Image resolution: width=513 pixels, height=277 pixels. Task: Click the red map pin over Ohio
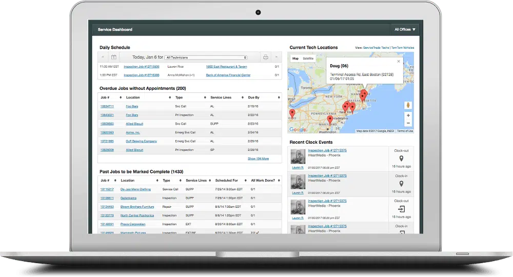292,112
